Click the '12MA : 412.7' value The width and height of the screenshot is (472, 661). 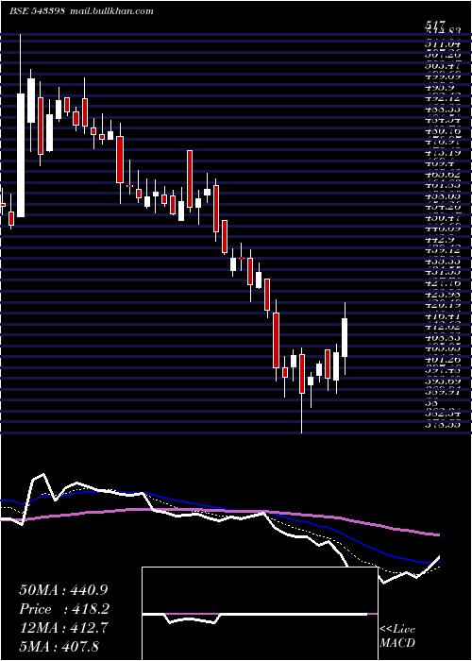(x=63, y=628)
